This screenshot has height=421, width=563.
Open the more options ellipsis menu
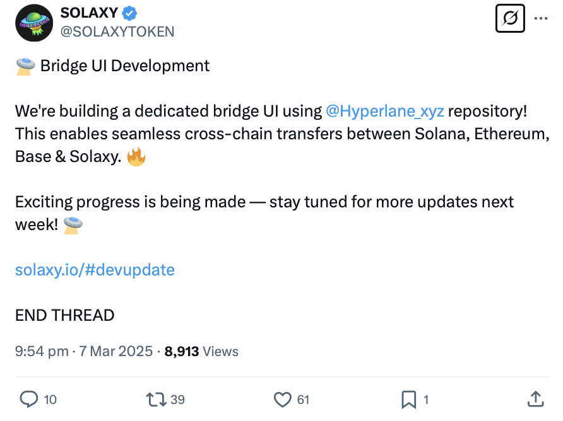tap(541, 18)
